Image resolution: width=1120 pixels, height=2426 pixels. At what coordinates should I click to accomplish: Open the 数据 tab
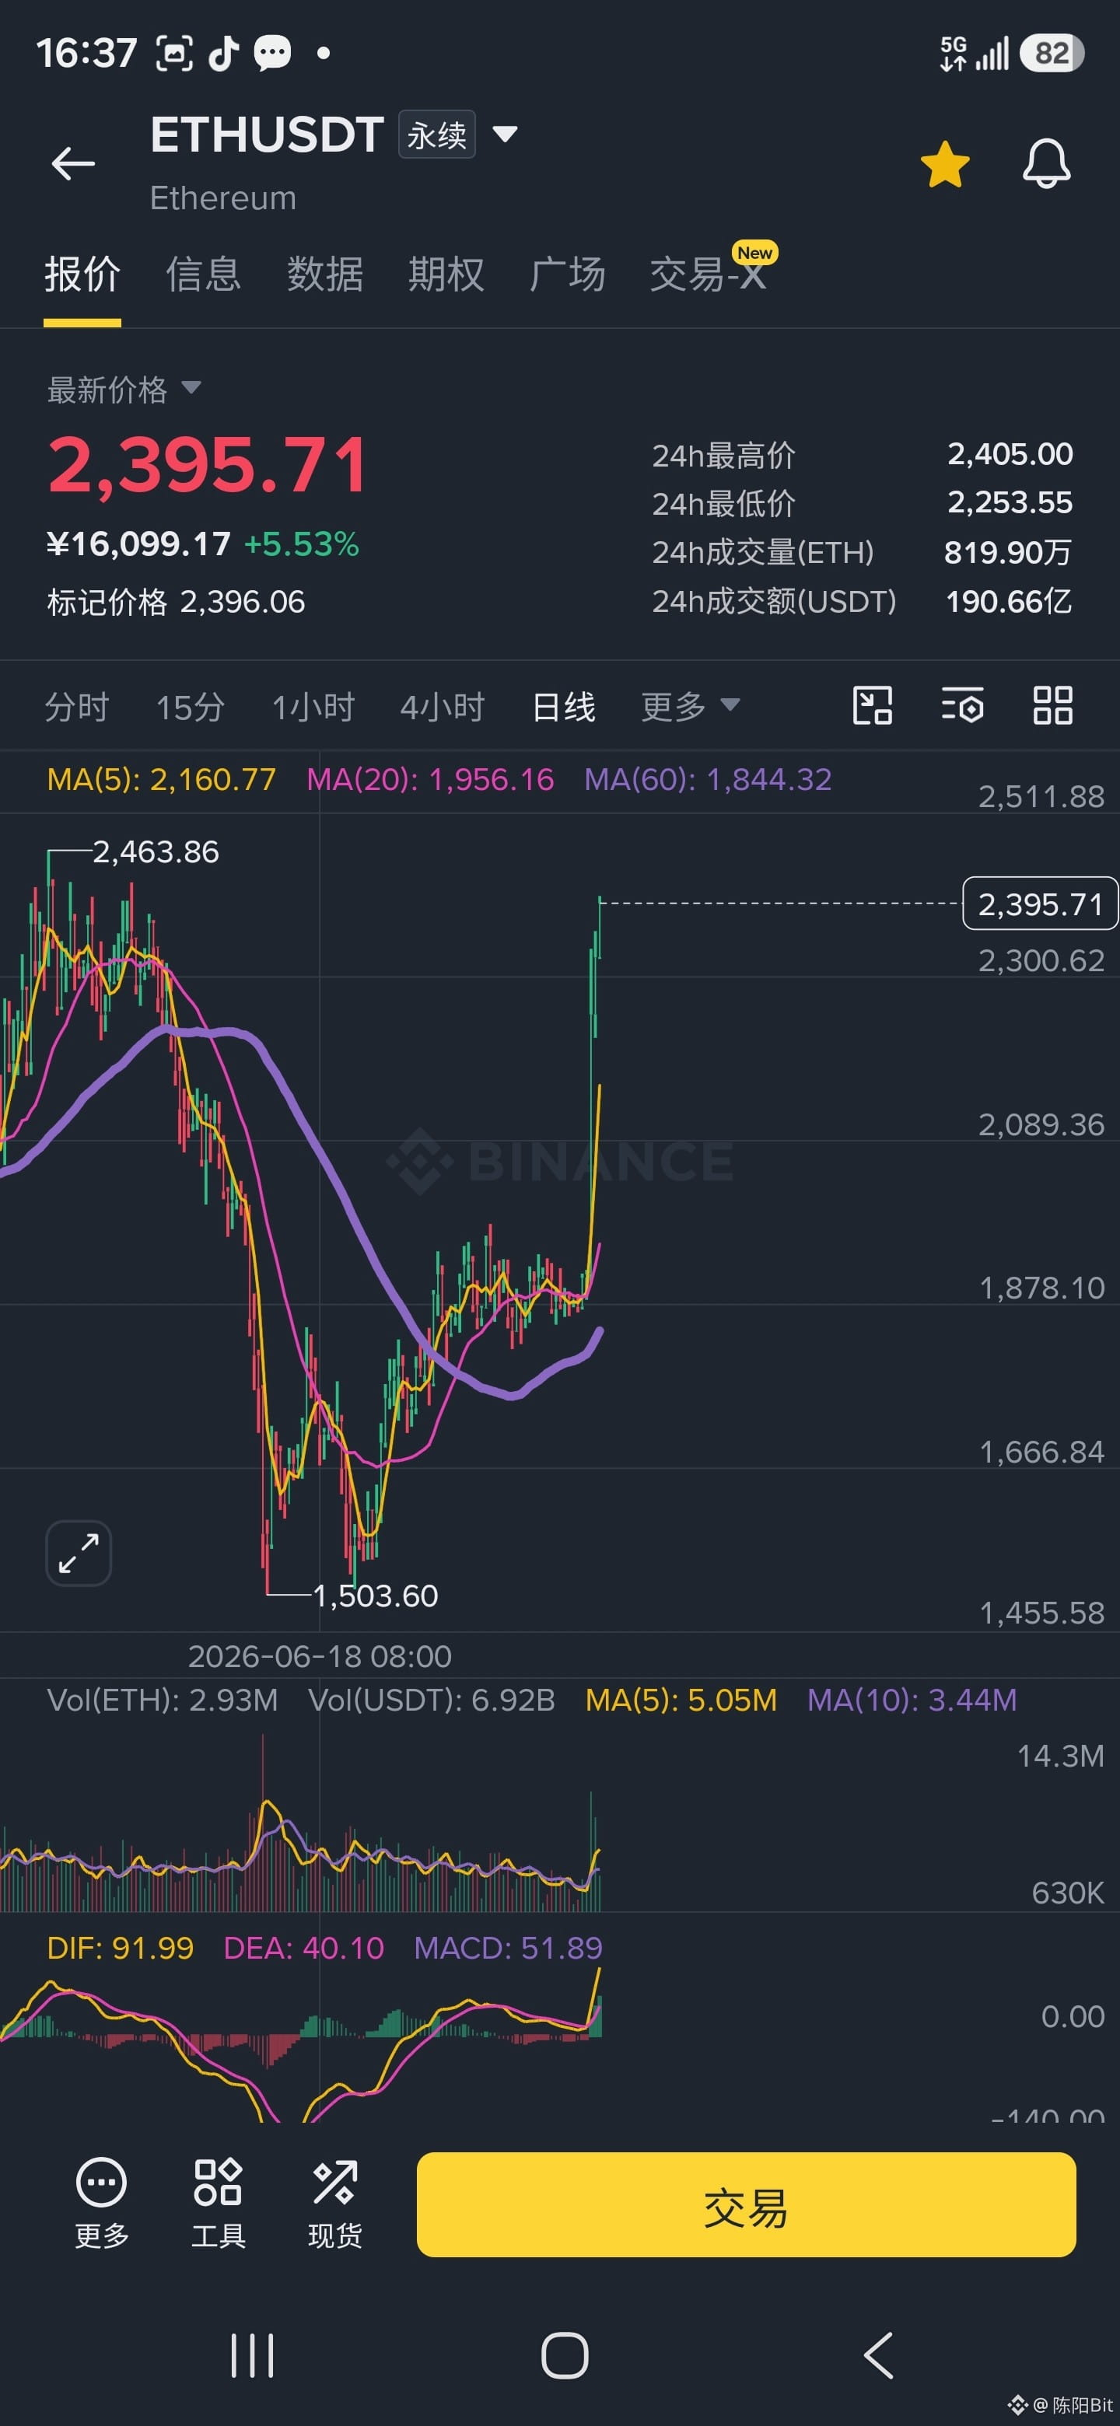pyautogui.click(x=325, y=275)
